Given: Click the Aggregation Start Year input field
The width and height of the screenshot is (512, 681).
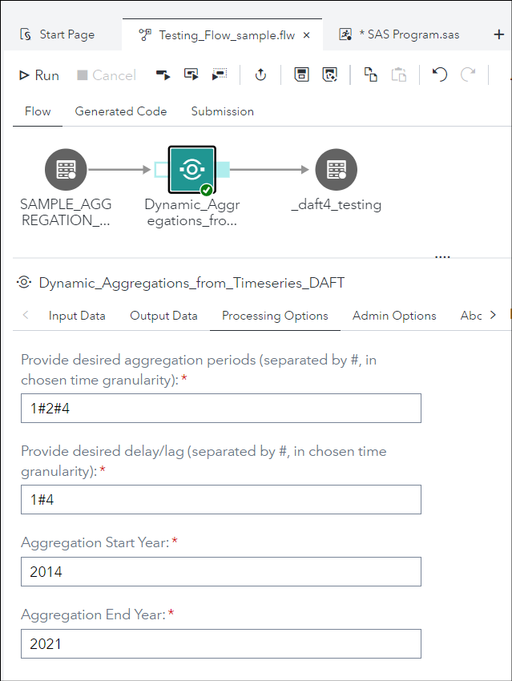Looking at the screenshot, I should (x=220, y=572).
